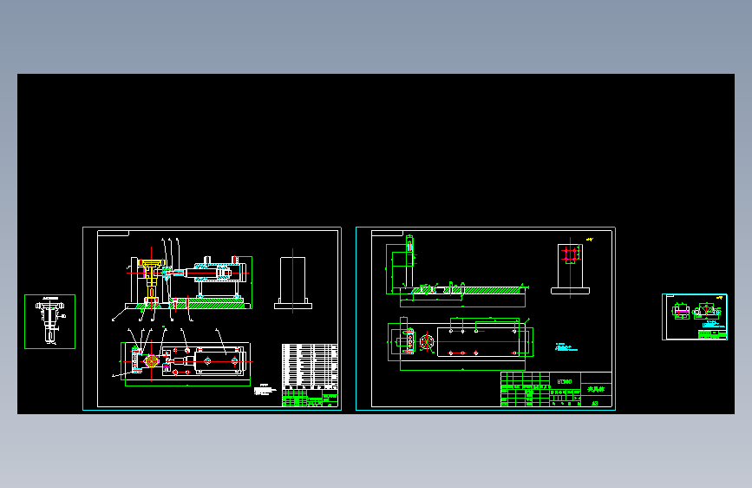Click the "A3" sheet size text
752x488 pixels.
click(595, 404)
